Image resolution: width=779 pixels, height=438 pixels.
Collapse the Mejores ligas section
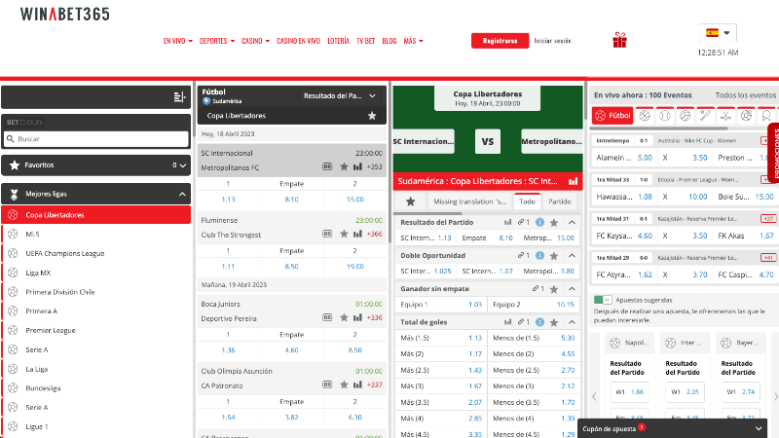(x=96, y=194)
